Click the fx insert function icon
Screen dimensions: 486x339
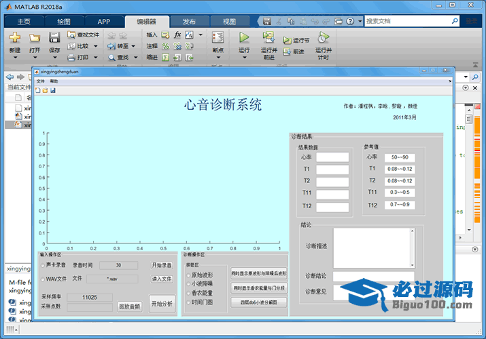pos(177,35)
